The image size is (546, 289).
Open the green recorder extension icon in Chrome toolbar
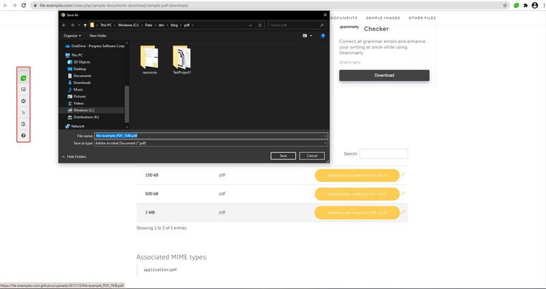517,5
